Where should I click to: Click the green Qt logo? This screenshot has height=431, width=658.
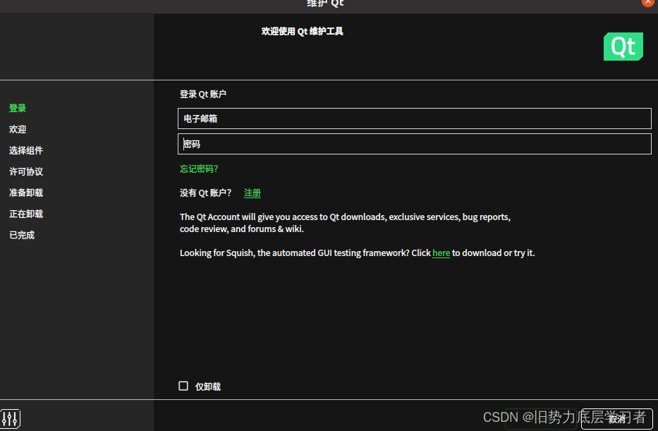(x=623, y=47)
